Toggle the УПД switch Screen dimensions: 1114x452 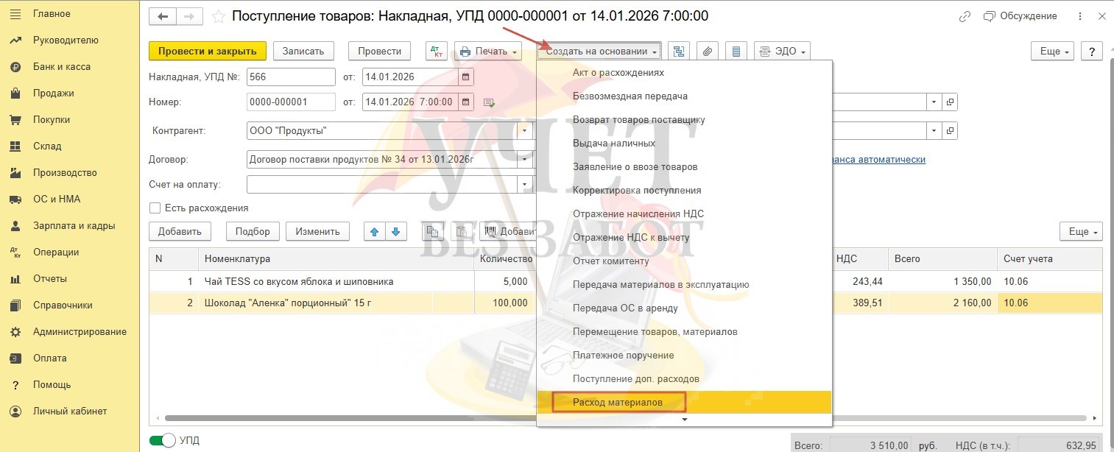163,440
